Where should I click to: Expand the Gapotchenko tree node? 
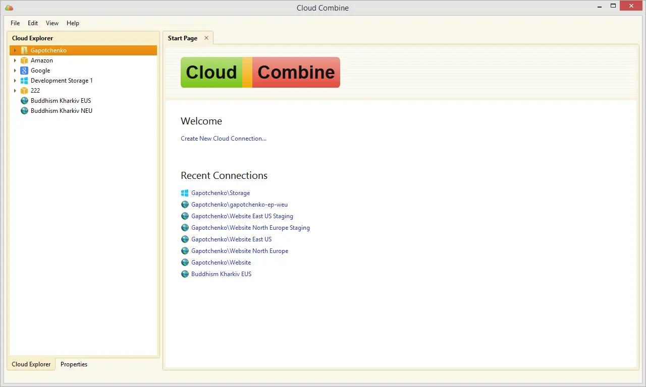point(15,50)
